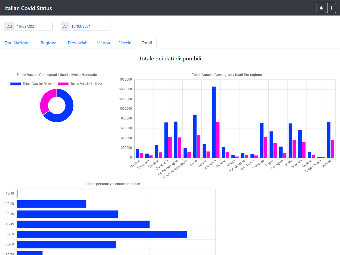Click Sicilia's blue received bar
340x255 pixels.
pos(290,140)
